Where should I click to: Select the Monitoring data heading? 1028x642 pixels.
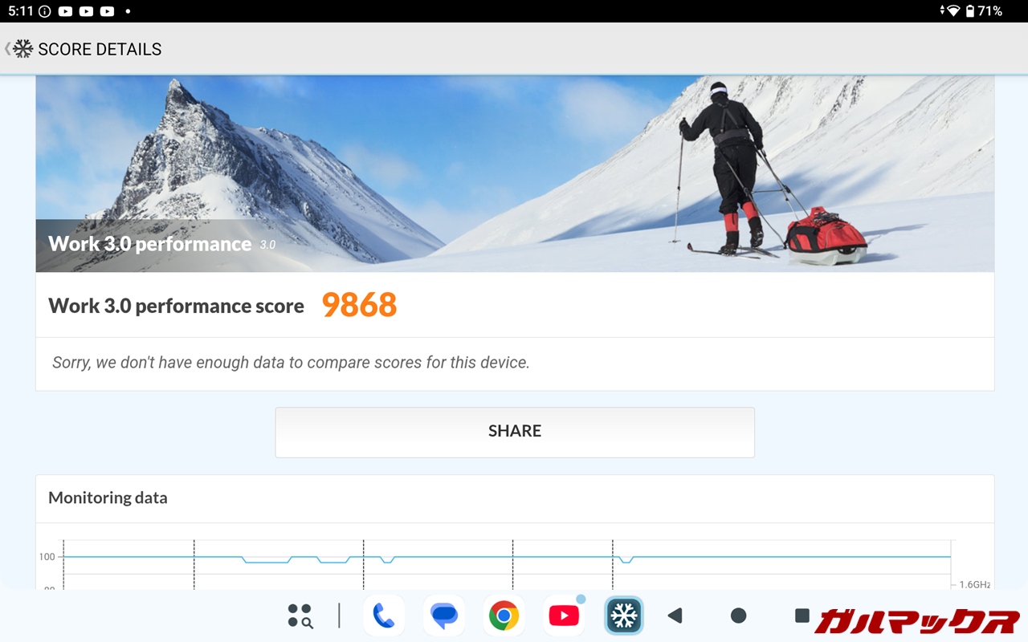pyautogui.click(x=108, y=498)
